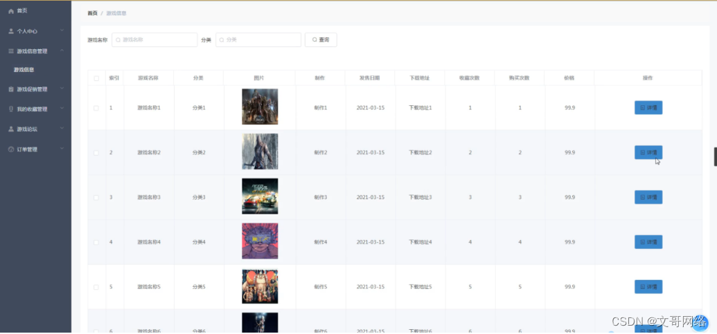Viewport: 717px width, 334px height.
Task: Click the 收藏次数 column header
Action: click(x=469, y=78)
